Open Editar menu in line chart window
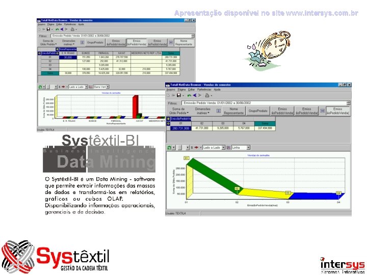Viewport: 367px width, 275px height. 192,90
